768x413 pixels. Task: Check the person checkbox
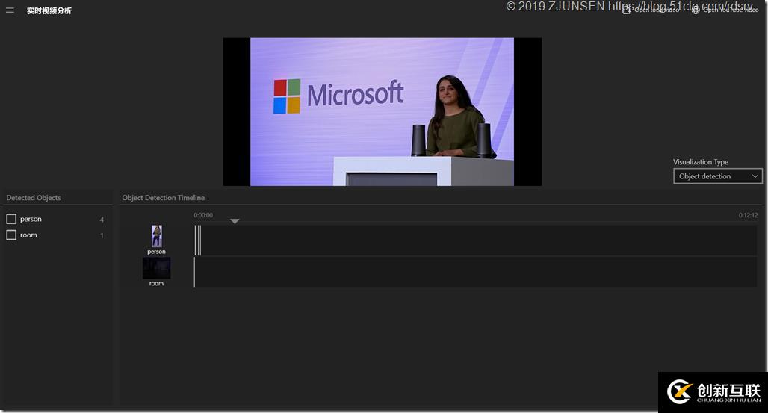(x=11, y=219)
